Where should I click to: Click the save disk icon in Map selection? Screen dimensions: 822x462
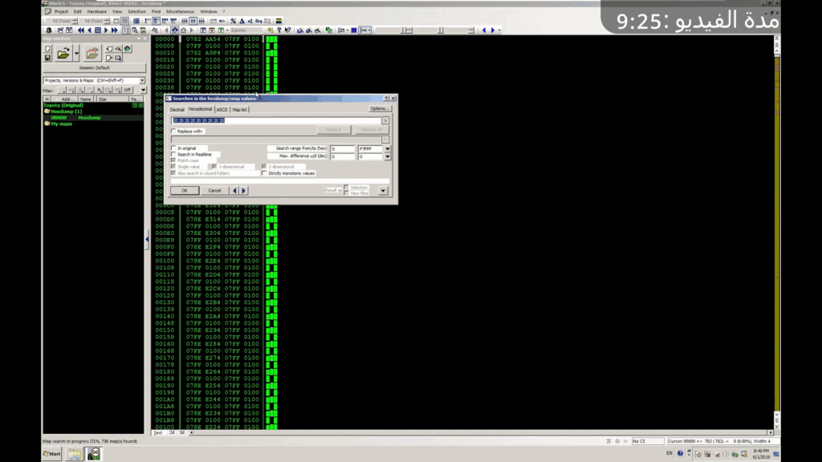[x=48, y=58]
